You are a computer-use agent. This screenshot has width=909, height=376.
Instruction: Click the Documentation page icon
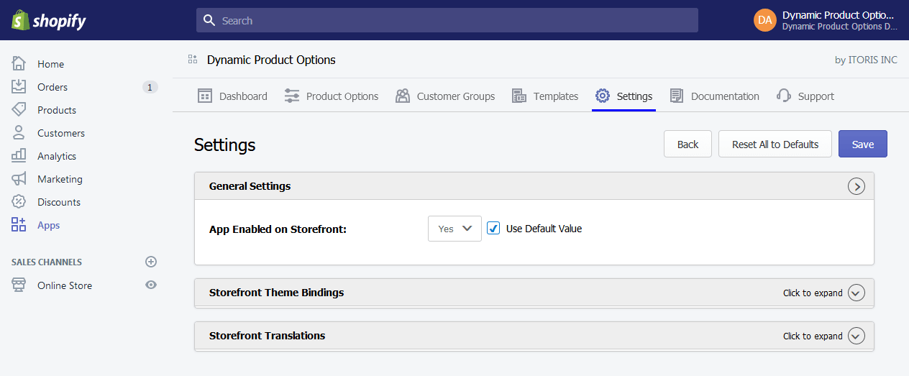click(677, 96)
